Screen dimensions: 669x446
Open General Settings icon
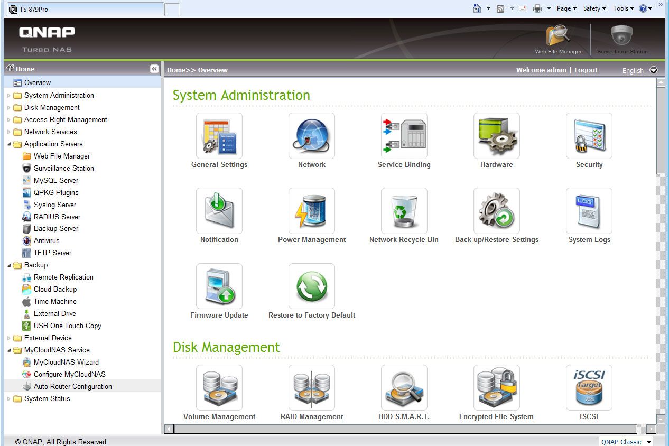(219, 136)
